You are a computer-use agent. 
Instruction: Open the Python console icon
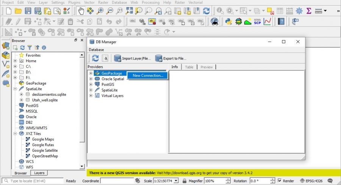click(x=228, y=21)
